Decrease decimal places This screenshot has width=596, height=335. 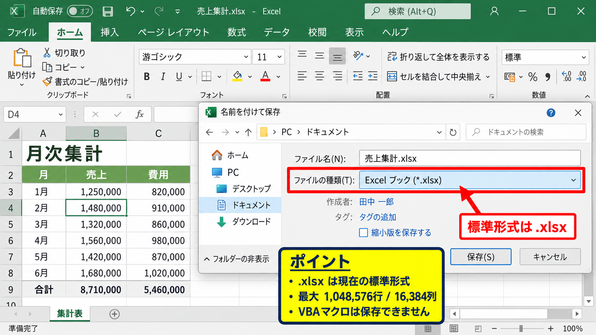pos(581,76)
